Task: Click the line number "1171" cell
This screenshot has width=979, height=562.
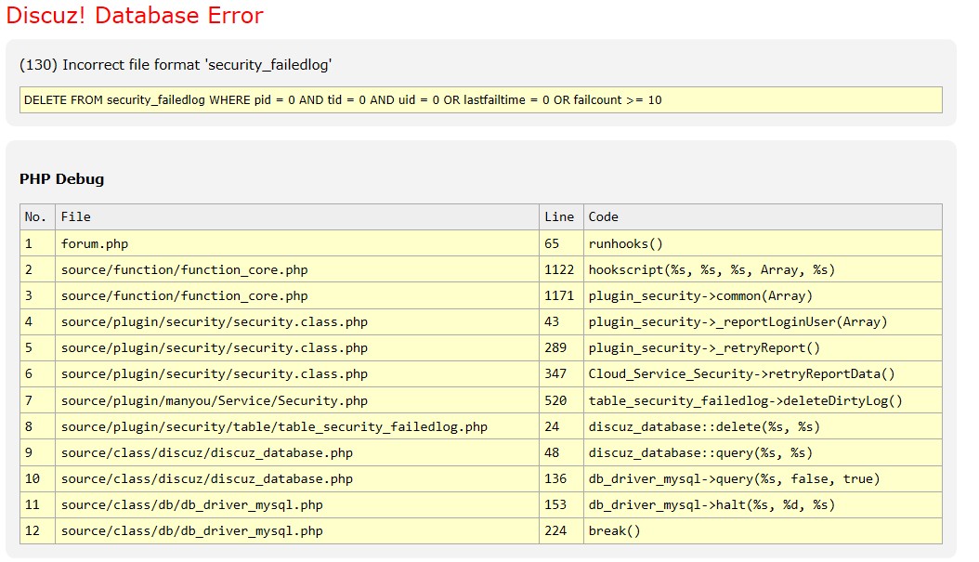Action: point(561,296)
